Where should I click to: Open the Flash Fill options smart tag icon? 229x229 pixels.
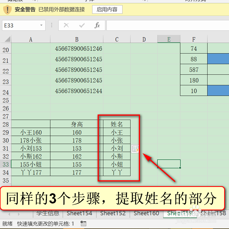click(135, 149)
